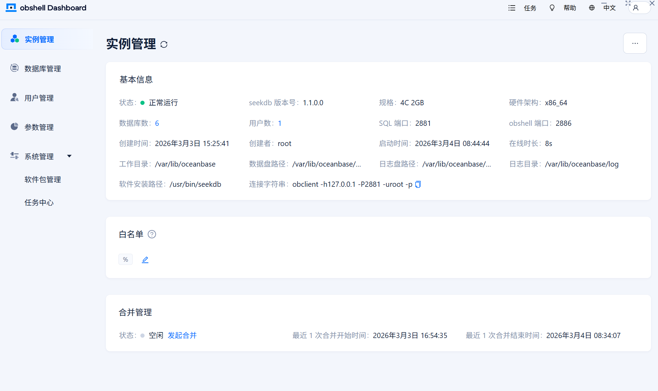The image size is (658, 391).
Task: Click the refresh icon beside 实例管理 title
Action: coord(164,45)
